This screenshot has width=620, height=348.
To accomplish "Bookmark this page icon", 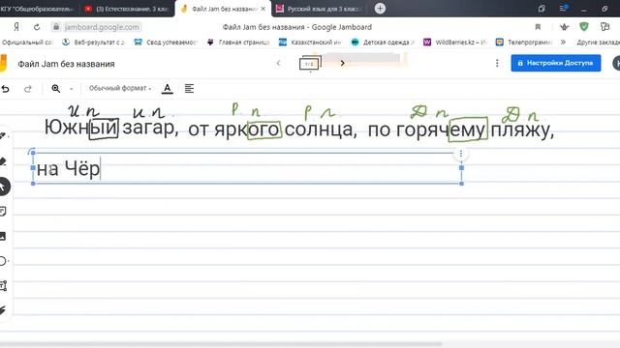I will coord(538,27).
